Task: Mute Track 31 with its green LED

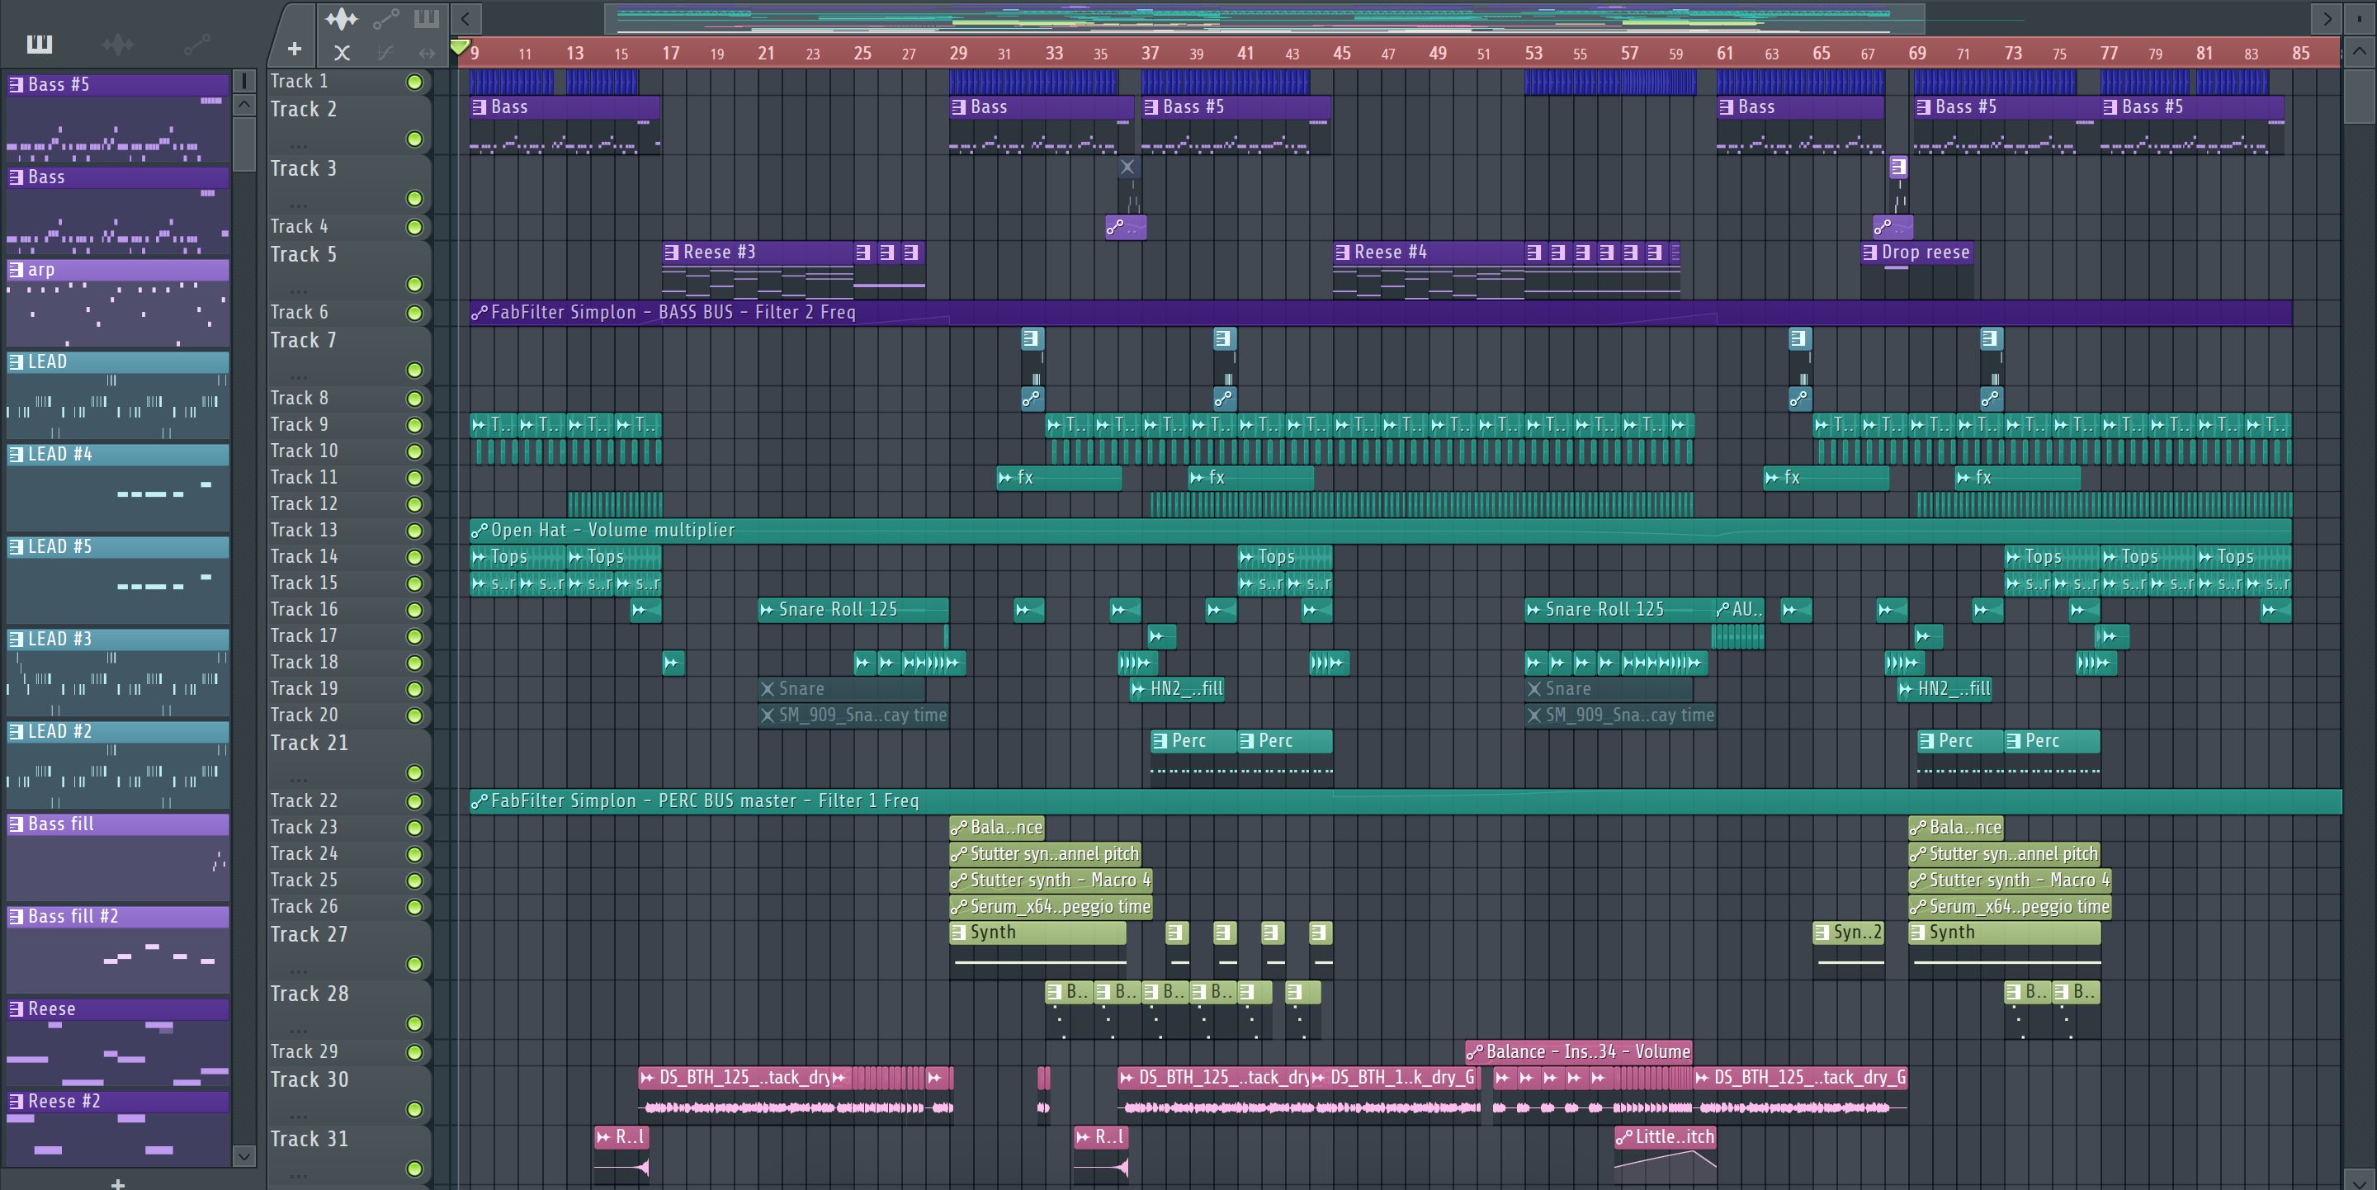Action: coord(415,1169)
